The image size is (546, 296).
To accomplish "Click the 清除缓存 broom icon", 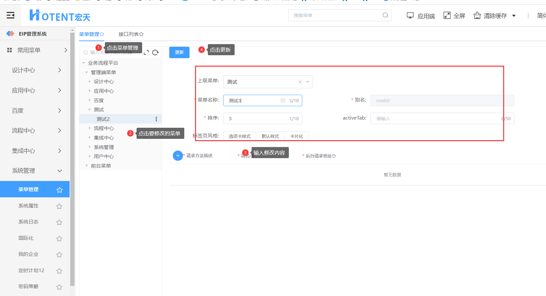I will [477, 15].
